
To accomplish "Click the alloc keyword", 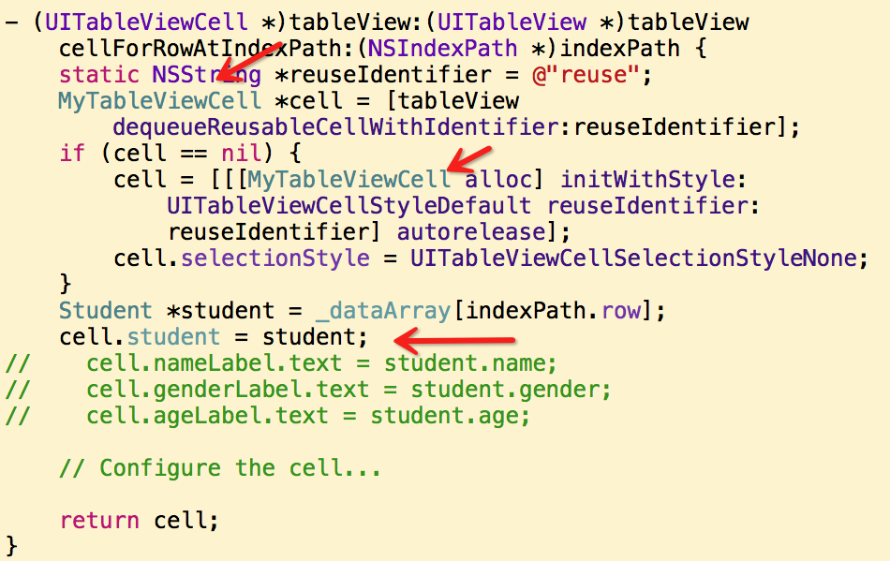I will (499, 179).
